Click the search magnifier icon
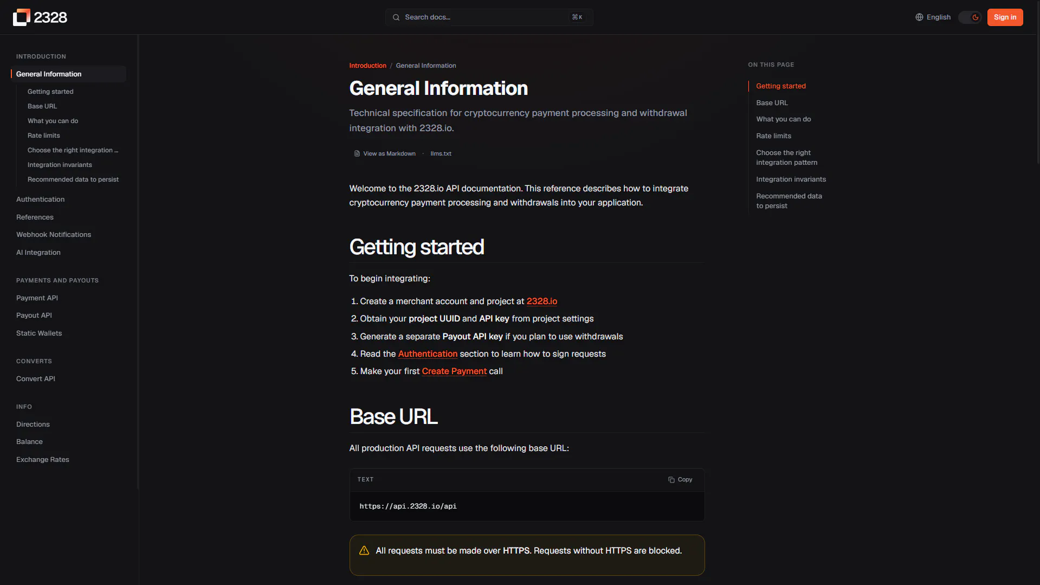 pos(396,17)
